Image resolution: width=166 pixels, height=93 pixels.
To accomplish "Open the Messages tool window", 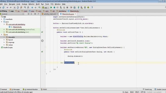I will coord(15,89).
